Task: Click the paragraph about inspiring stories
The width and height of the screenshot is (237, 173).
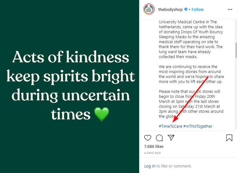Action: click(x=191, y=74)
